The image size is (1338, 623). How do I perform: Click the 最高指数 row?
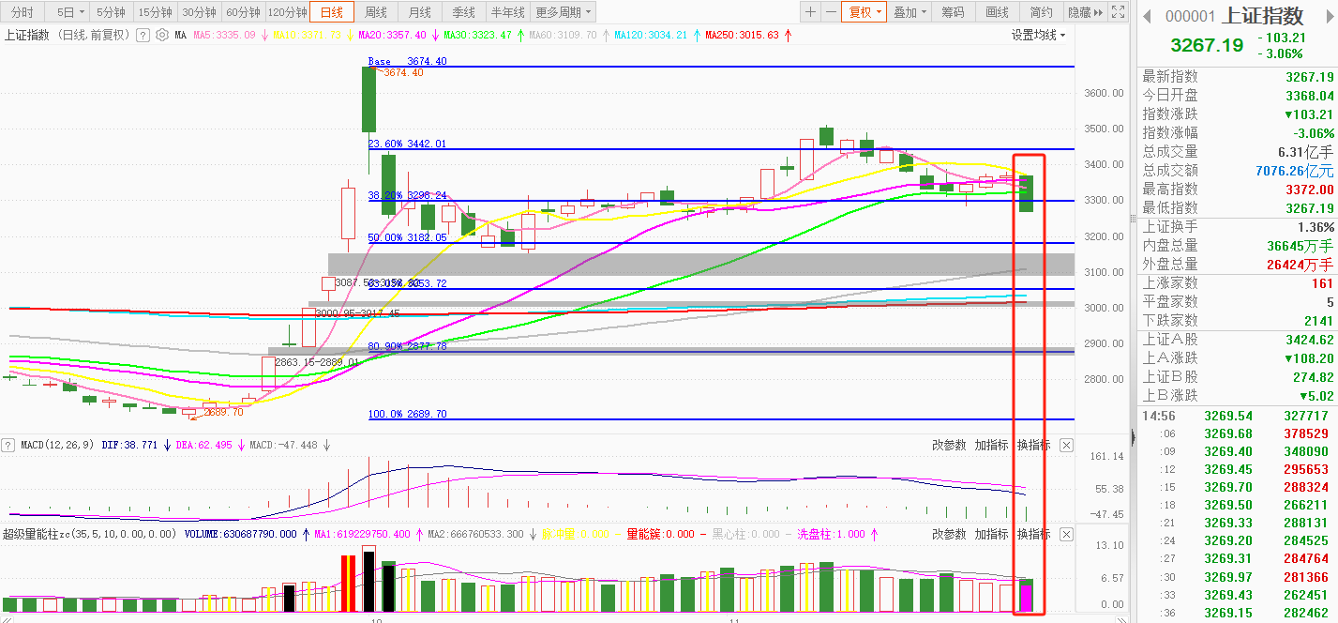[x=1238, y=189]
